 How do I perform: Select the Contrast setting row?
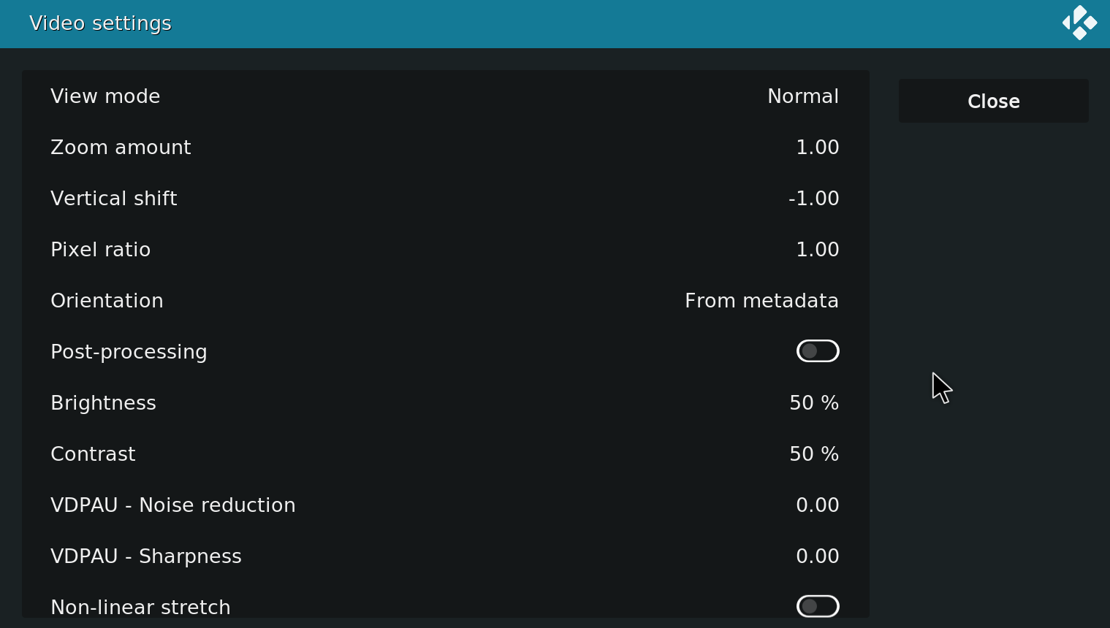pyautogui.click(x=446, y=454)
